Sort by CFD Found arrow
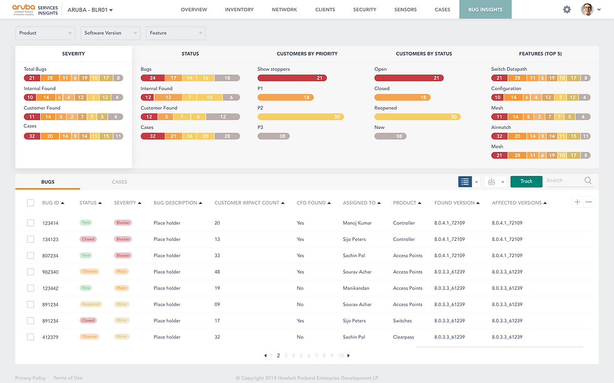Screen dimensions: 614x383 [x=329, y=203]
